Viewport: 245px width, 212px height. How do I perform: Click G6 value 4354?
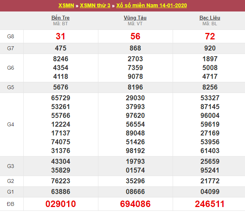(x=60, y=68)
